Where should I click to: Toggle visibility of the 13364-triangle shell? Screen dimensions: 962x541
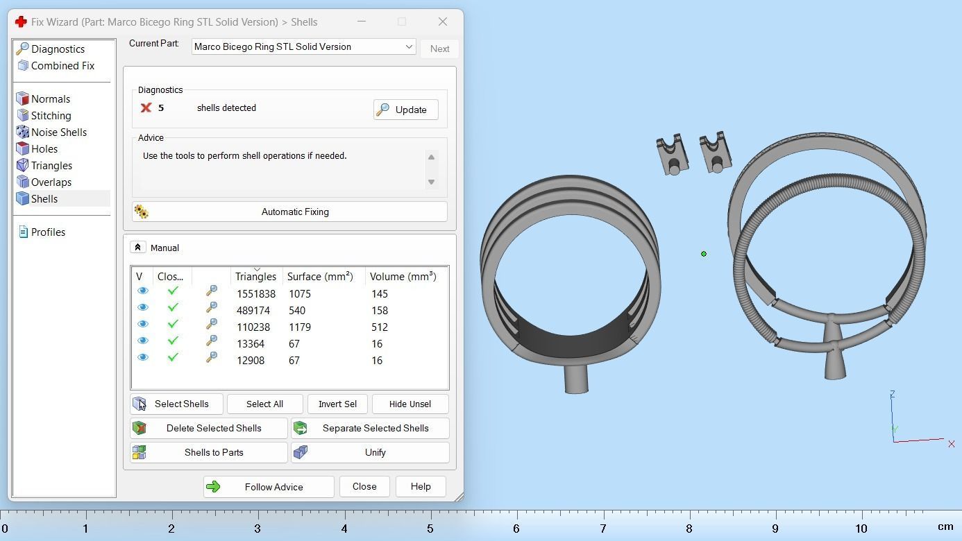(x=143, y=341)
